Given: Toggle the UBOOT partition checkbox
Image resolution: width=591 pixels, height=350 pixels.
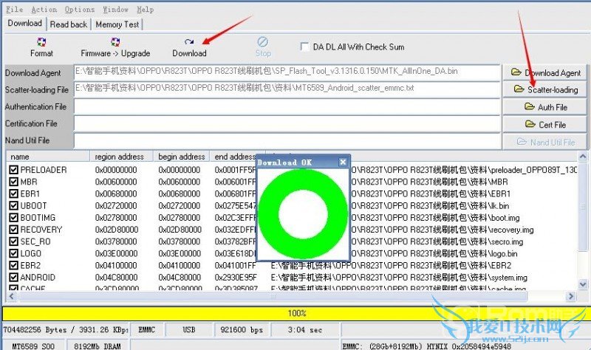Looking at the screenshot, I should pyautogui.click(x=13, y=206).
